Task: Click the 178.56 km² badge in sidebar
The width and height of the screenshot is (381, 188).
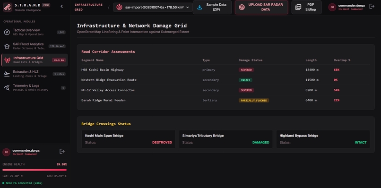Action: [57, 46]
